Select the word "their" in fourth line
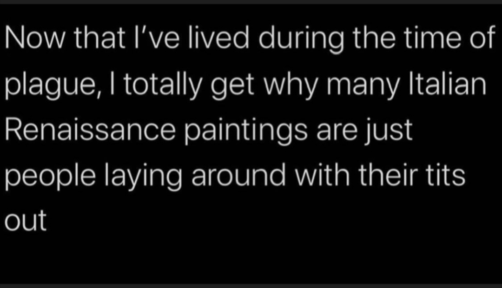Screen dimensions: 502x288 [x=388, y=175]
